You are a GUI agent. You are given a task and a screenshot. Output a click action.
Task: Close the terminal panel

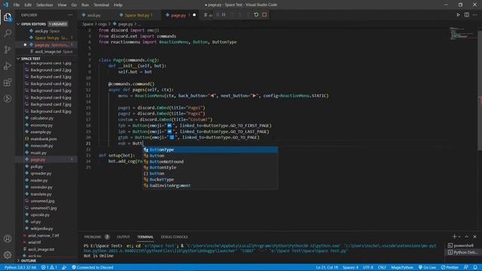click(x=474, y=236)
